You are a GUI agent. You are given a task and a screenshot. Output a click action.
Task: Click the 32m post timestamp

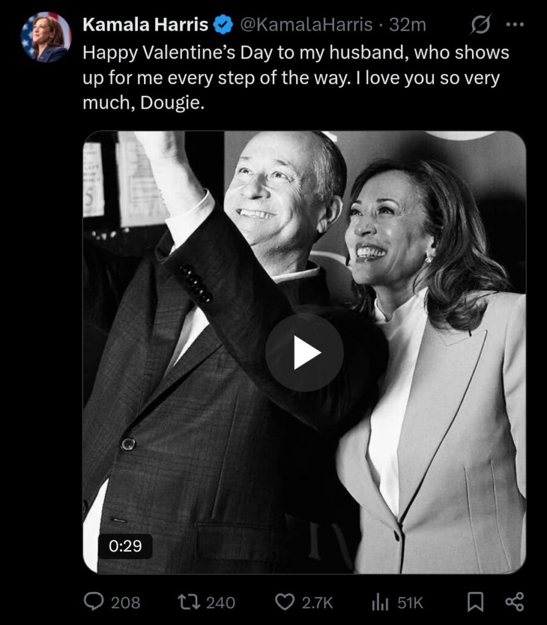[408, 25]
